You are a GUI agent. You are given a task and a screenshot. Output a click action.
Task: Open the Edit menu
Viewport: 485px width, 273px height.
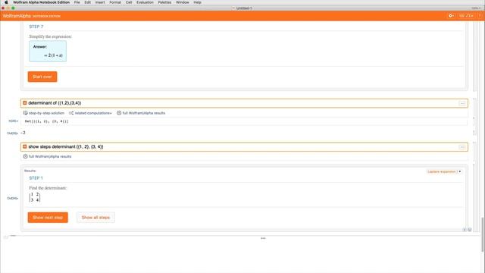tap(88, 2)
